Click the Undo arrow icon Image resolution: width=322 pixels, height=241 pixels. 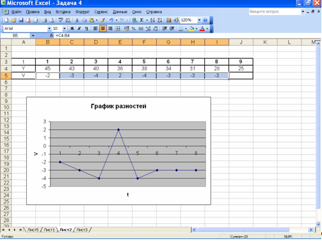(111, 20)
